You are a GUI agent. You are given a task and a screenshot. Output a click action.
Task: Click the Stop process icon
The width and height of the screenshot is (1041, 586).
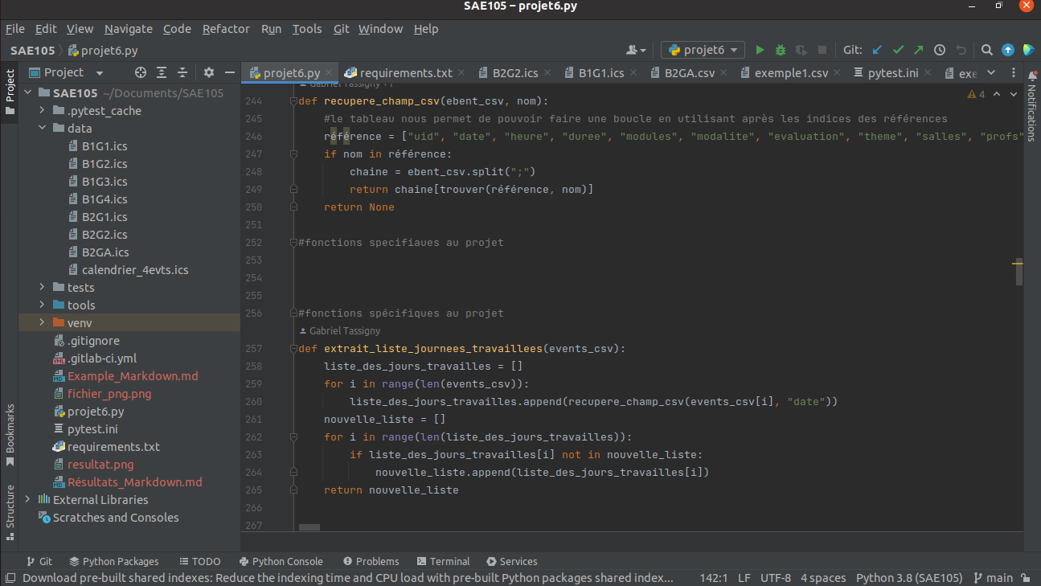coord(822,50)
